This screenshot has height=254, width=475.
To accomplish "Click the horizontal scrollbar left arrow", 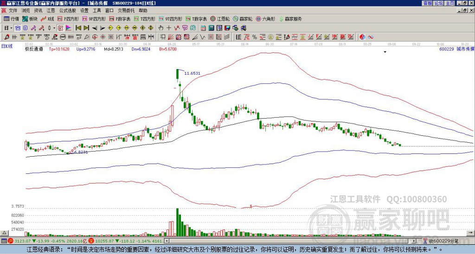I will point(167,241).
